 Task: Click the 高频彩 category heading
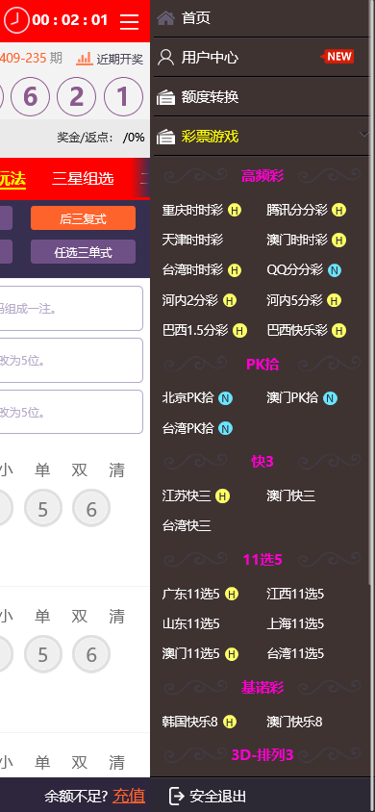[262, 176]
